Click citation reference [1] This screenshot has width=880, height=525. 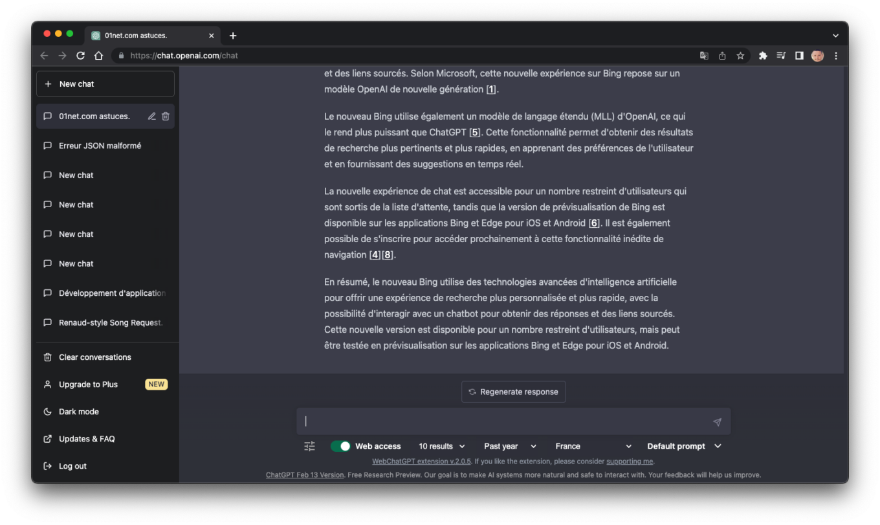tap(492, 89)
